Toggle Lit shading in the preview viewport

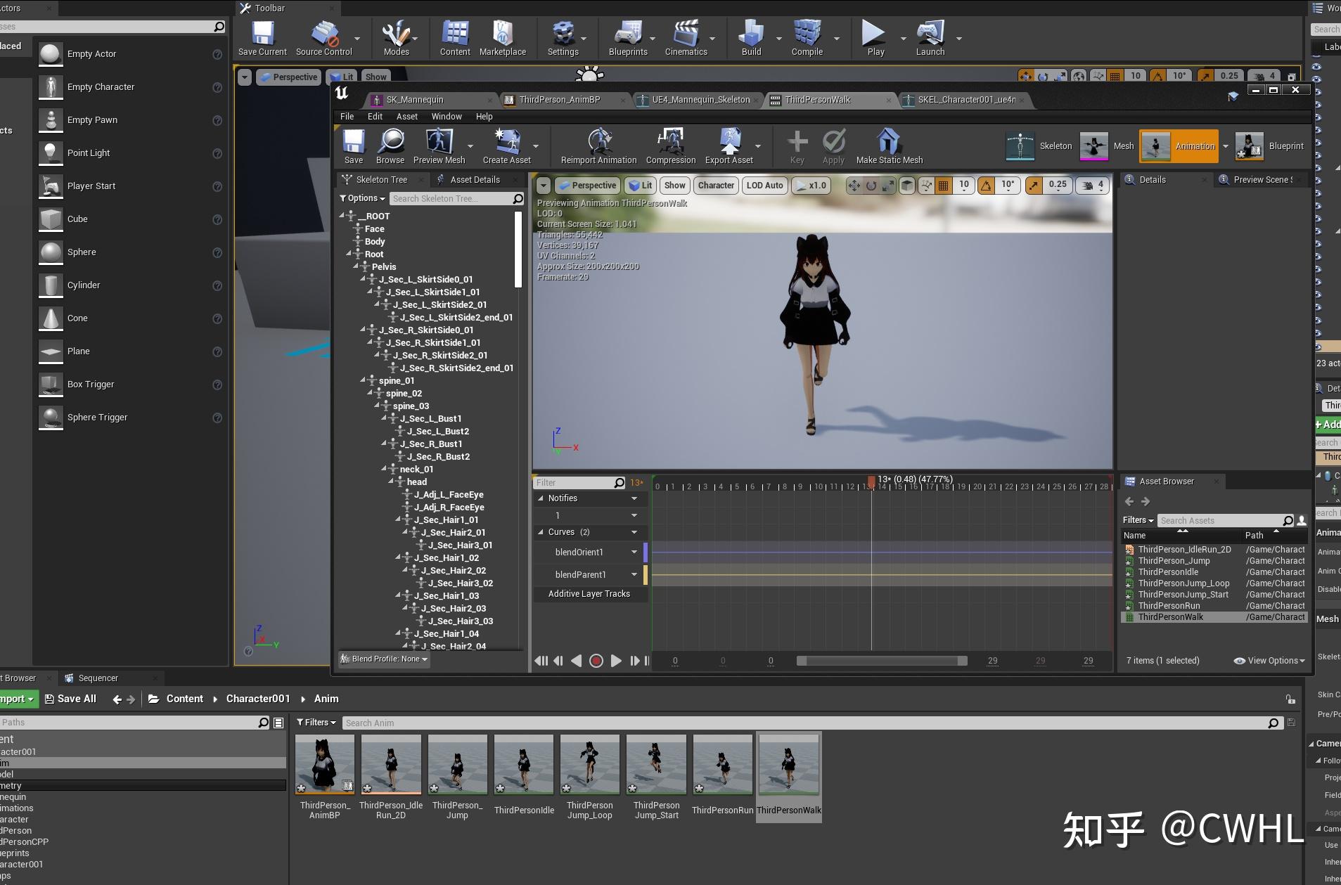point(639,185)
